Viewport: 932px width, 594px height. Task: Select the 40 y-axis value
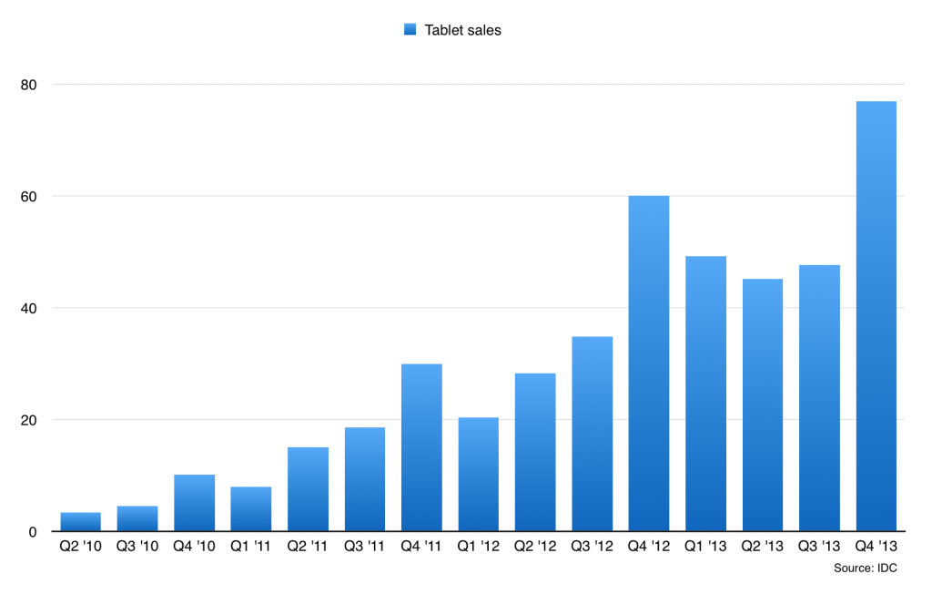[x=28, y=308]
